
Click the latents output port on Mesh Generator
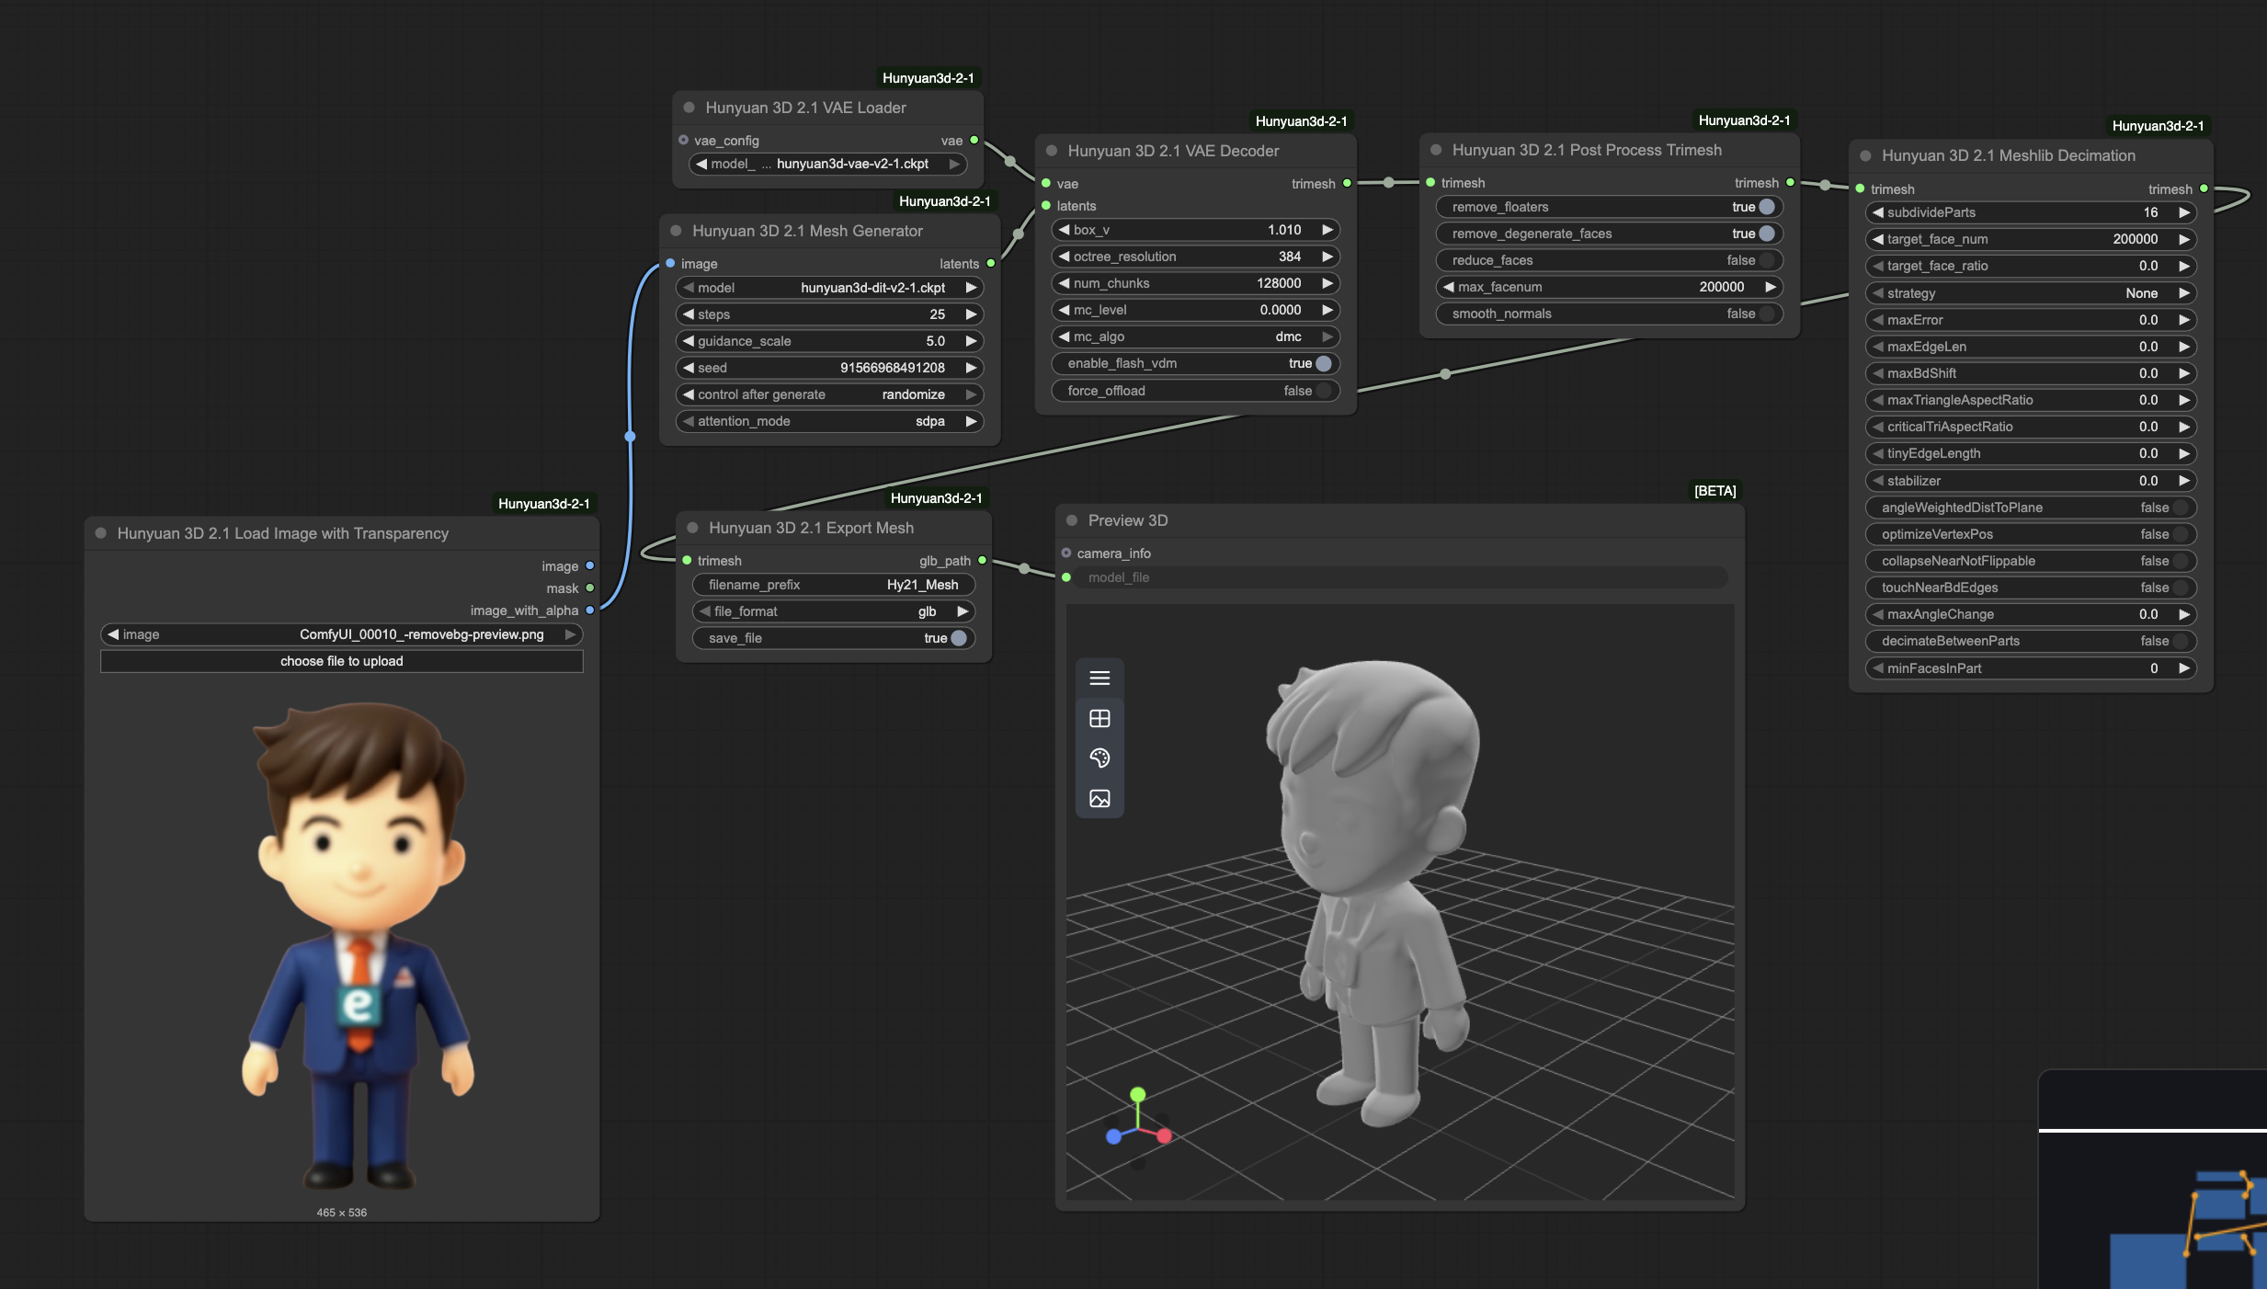991,264
